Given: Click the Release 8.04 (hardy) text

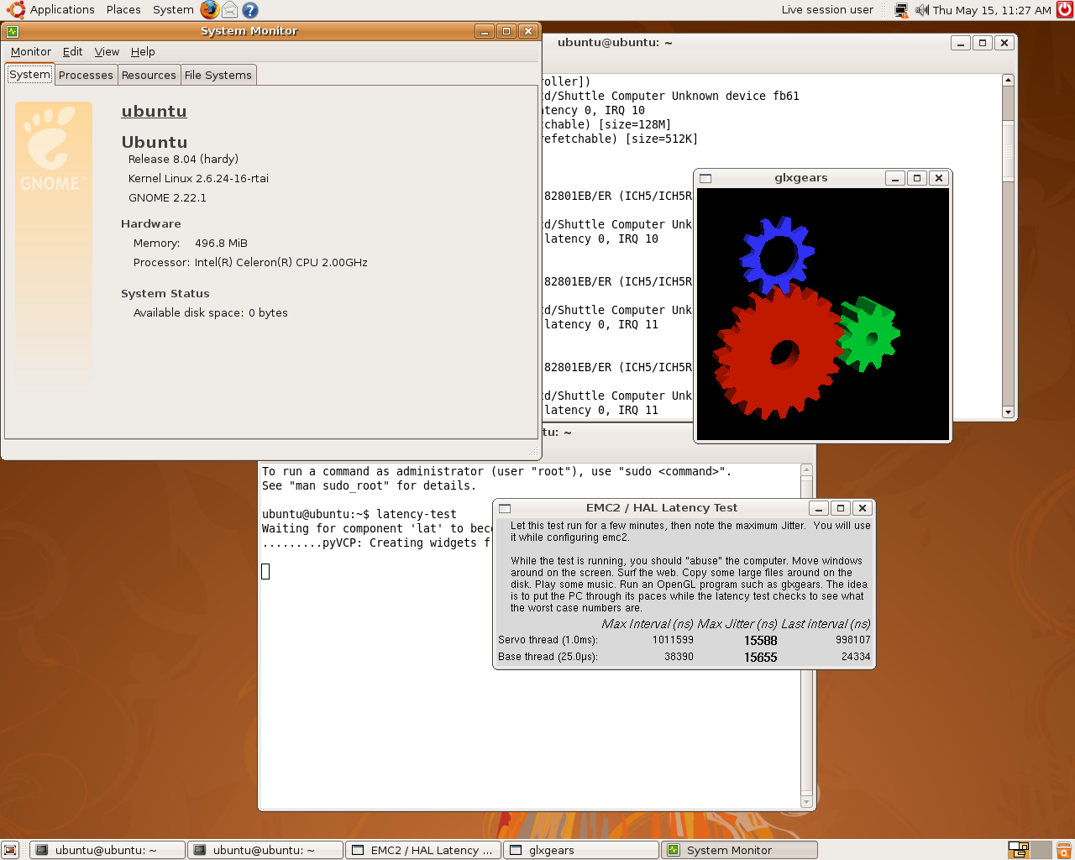Looking at the screenshot, I should tap(183, 159).
